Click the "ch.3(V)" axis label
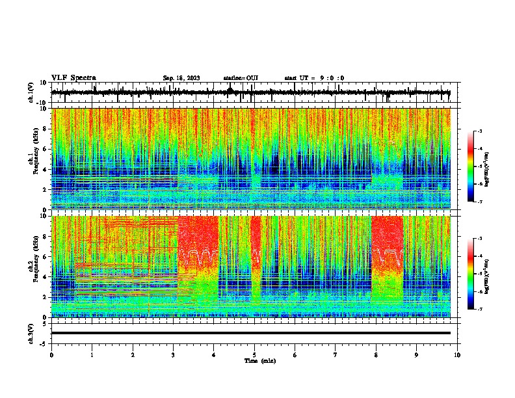Viewport: 515px width, 398px height. pos(31,334)
